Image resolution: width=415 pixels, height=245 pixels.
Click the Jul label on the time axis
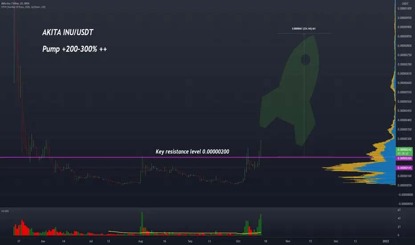tap(91, 241)
